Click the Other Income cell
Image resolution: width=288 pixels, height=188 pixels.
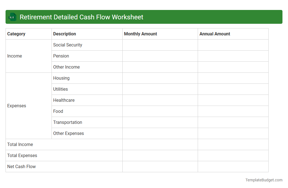[x=66, y=67]
